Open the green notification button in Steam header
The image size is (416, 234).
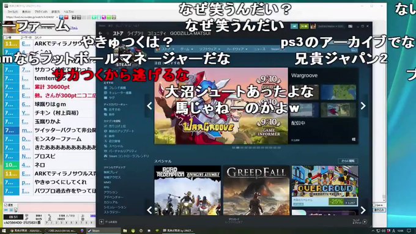[304, 26]
